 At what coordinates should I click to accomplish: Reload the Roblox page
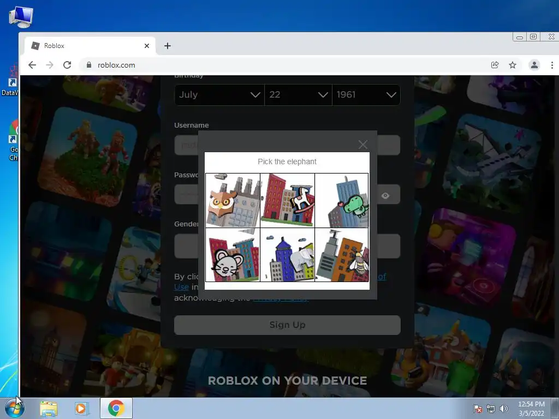click(67, 65)
